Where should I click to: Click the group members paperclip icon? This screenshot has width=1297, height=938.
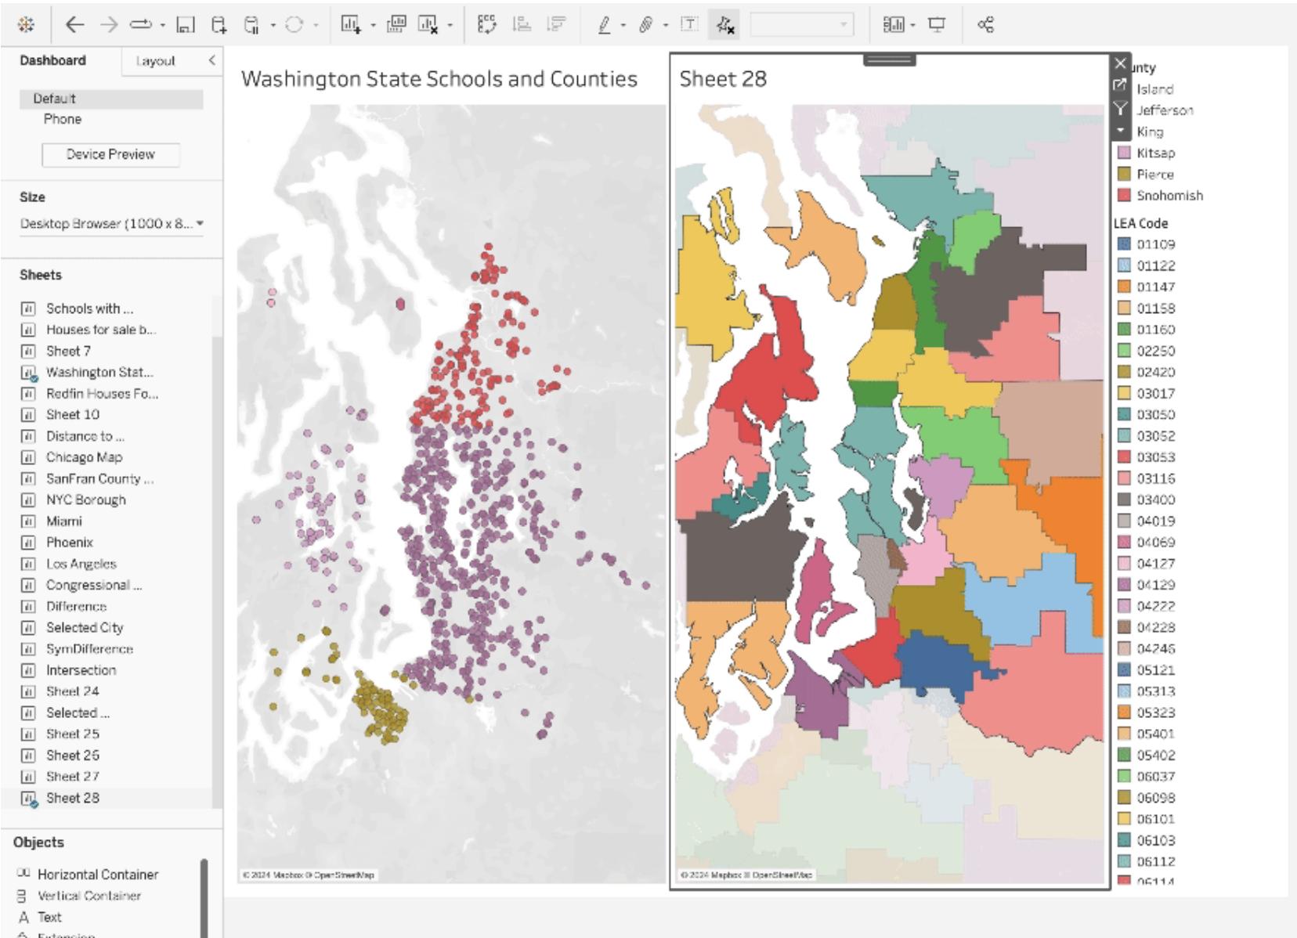coord(646,25)
